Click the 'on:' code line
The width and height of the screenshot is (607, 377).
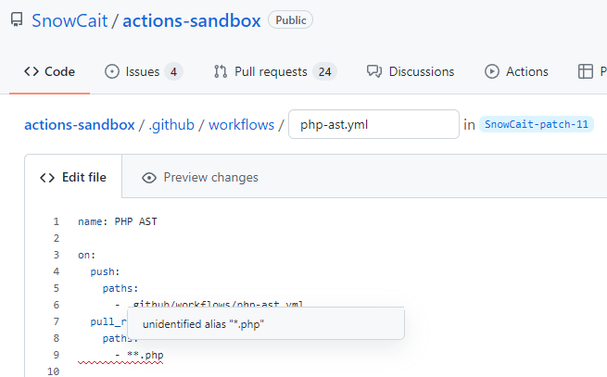tap(87, 255)
